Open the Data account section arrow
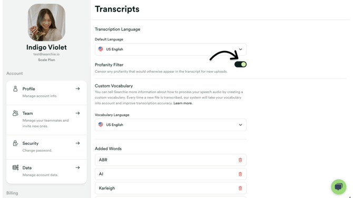 click(77, 167)
